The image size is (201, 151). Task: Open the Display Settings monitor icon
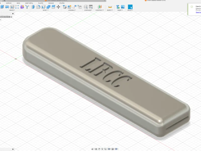point(109,149)
